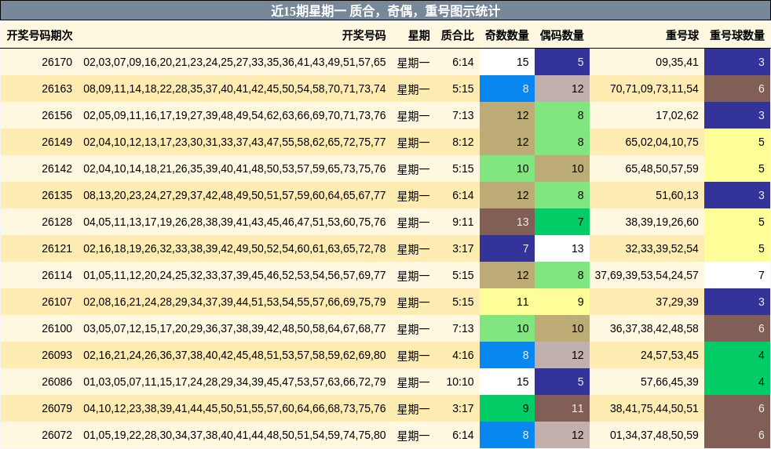Click repeat balls 36,37,38,42,48,58

click(x=655, y=328)
